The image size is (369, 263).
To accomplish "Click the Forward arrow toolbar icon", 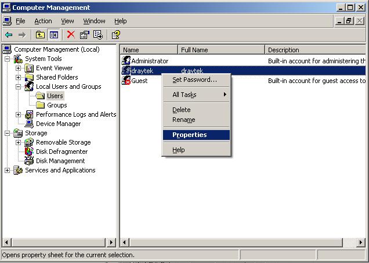I will [22, 35].
